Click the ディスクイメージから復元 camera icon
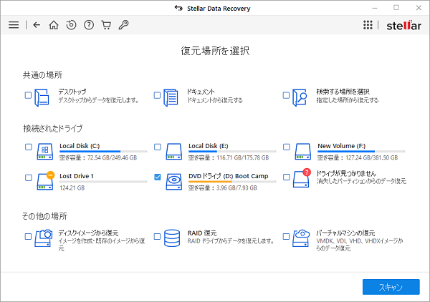The width and height of the screenshot is (430, 302). point(44,238)
